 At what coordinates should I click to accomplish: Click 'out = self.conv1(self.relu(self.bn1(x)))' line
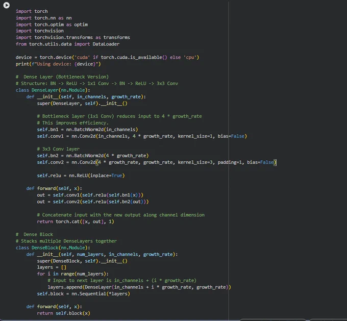(x=90, y=195)
